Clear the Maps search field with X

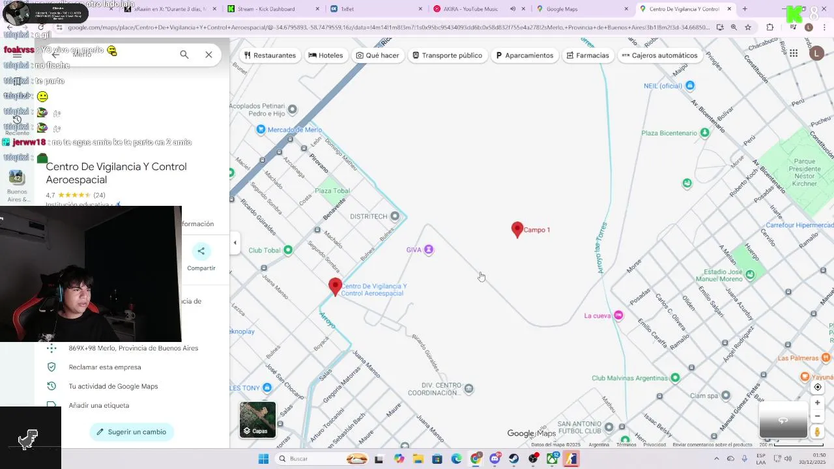pyautogui.click(x=208, y=55)
